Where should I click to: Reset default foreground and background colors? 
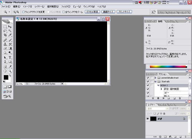coord(4,82)
